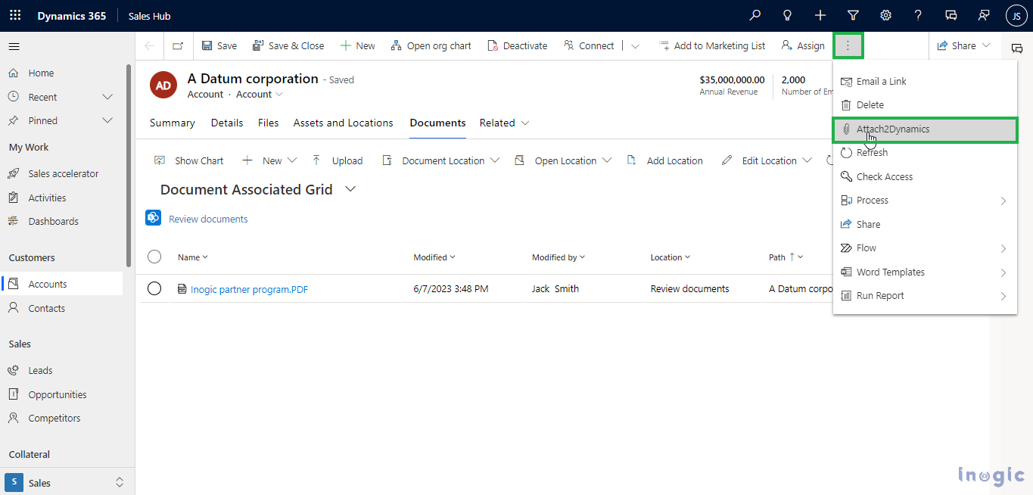The height and width of the screenshot is (495, 1033).
Task: Toggle the select-all rows circle in grid header
Action: click(154, 257)
